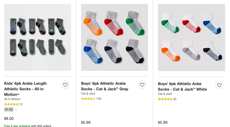View the All in Motion socks product image
Image resolution: width=230 pixels, height=127 pixels.
[x=37, y=37]
